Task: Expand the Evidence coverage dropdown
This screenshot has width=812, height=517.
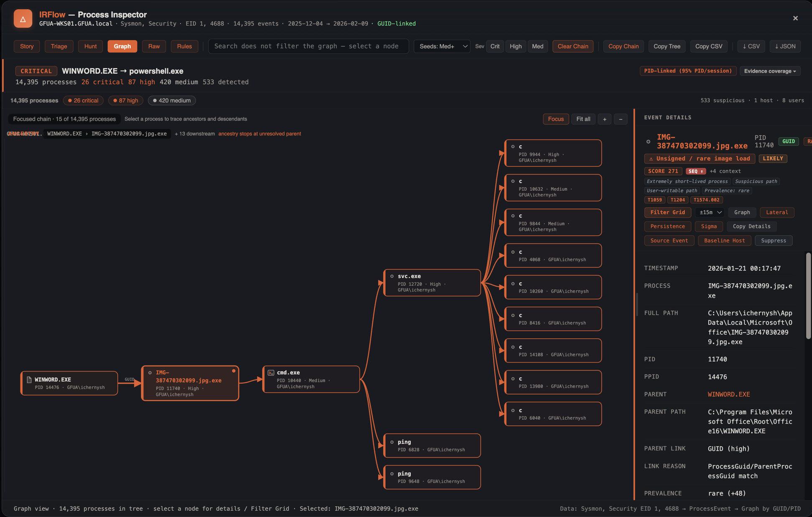Action: tap(770, 71)
